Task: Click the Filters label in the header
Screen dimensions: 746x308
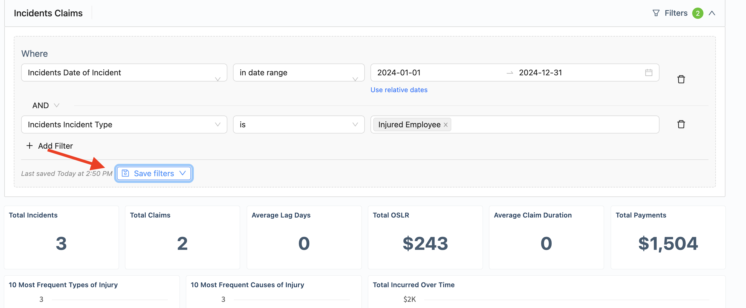Action: (x=676, y=13)
